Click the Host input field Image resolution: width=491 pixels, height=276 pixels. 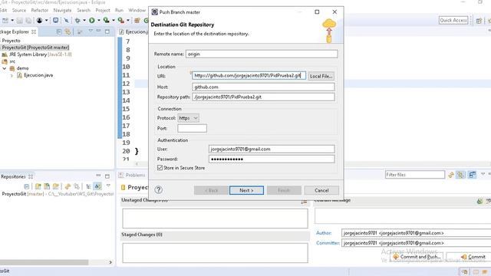tap(263, 87)
